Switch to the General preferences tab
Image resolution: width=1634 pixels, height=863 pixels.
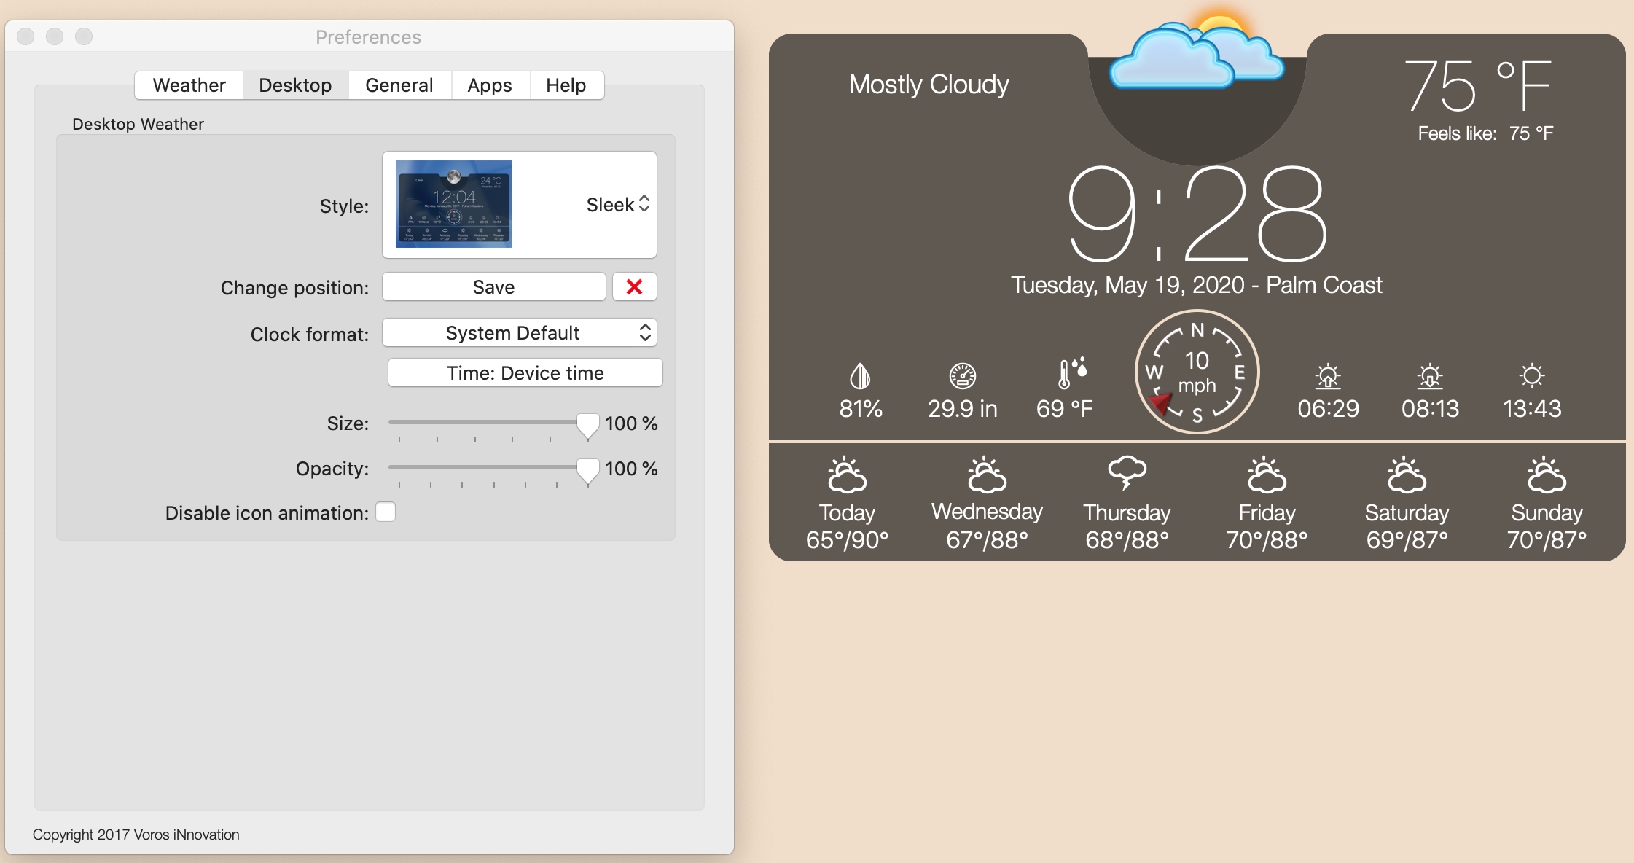pyautogui.click(x=398, y=83)
